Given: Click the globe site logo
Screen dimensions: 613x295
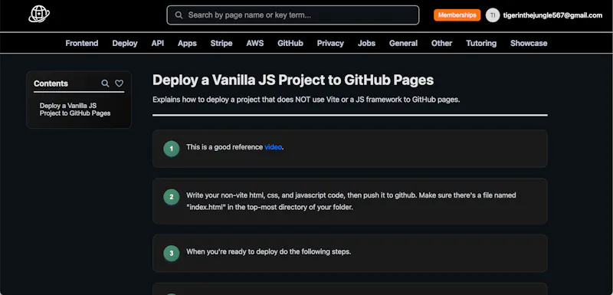Looking at the screenshot, I should click(x=39, y=15).
